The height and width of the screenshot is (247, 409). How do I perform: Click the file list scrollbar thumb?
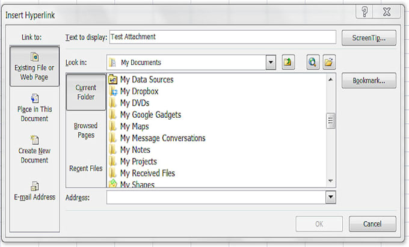click(330, 121)
